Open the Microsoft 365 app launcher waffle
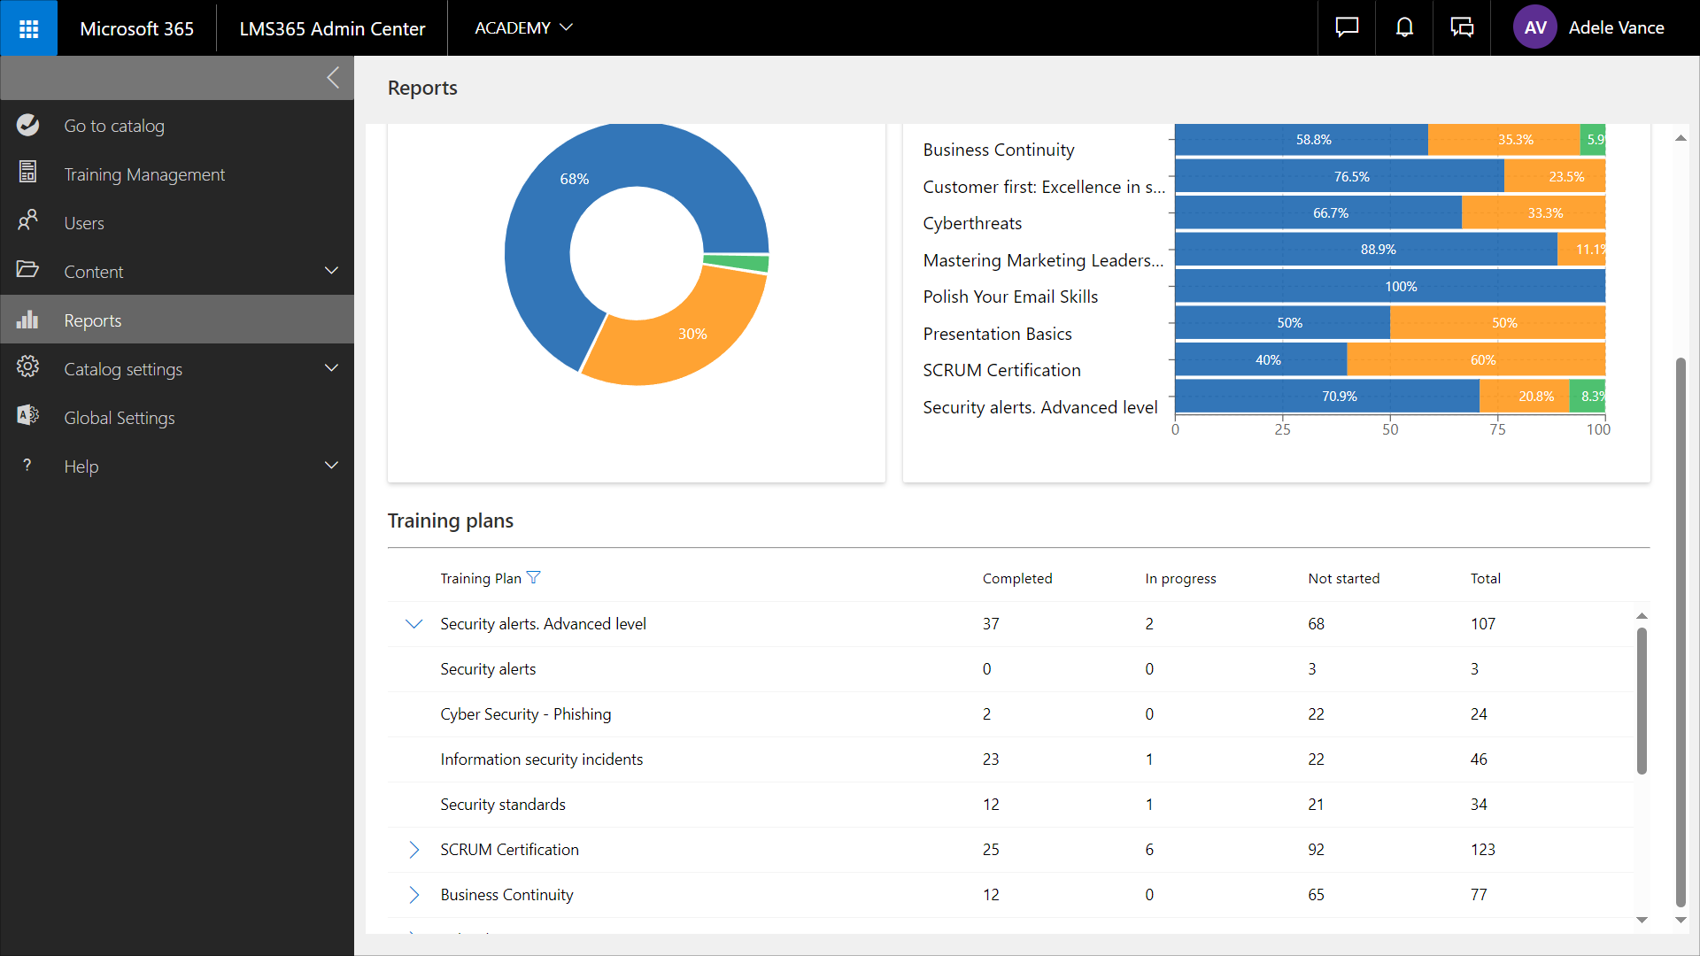The width and height of the screenshot is (1700, 956). [x=28, y=28]
